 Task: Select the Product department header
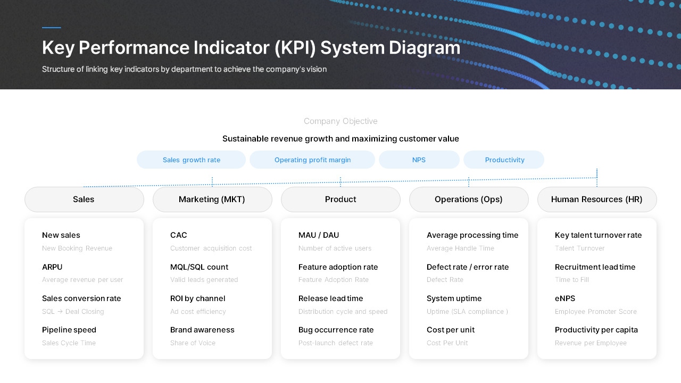[340, 199]
